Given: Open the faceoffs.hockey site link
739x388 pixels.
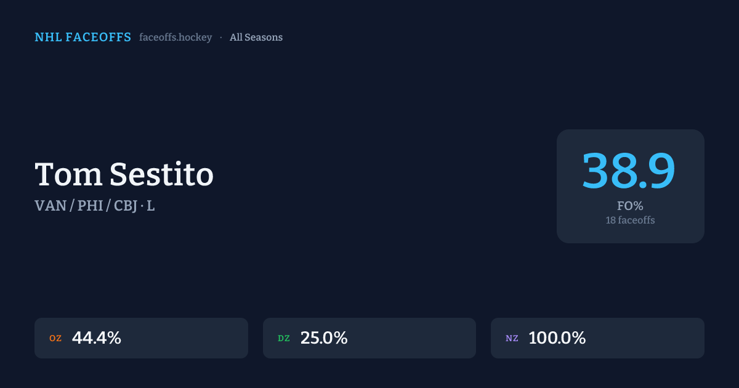Looking at the screenshot, I should (176, 38).
